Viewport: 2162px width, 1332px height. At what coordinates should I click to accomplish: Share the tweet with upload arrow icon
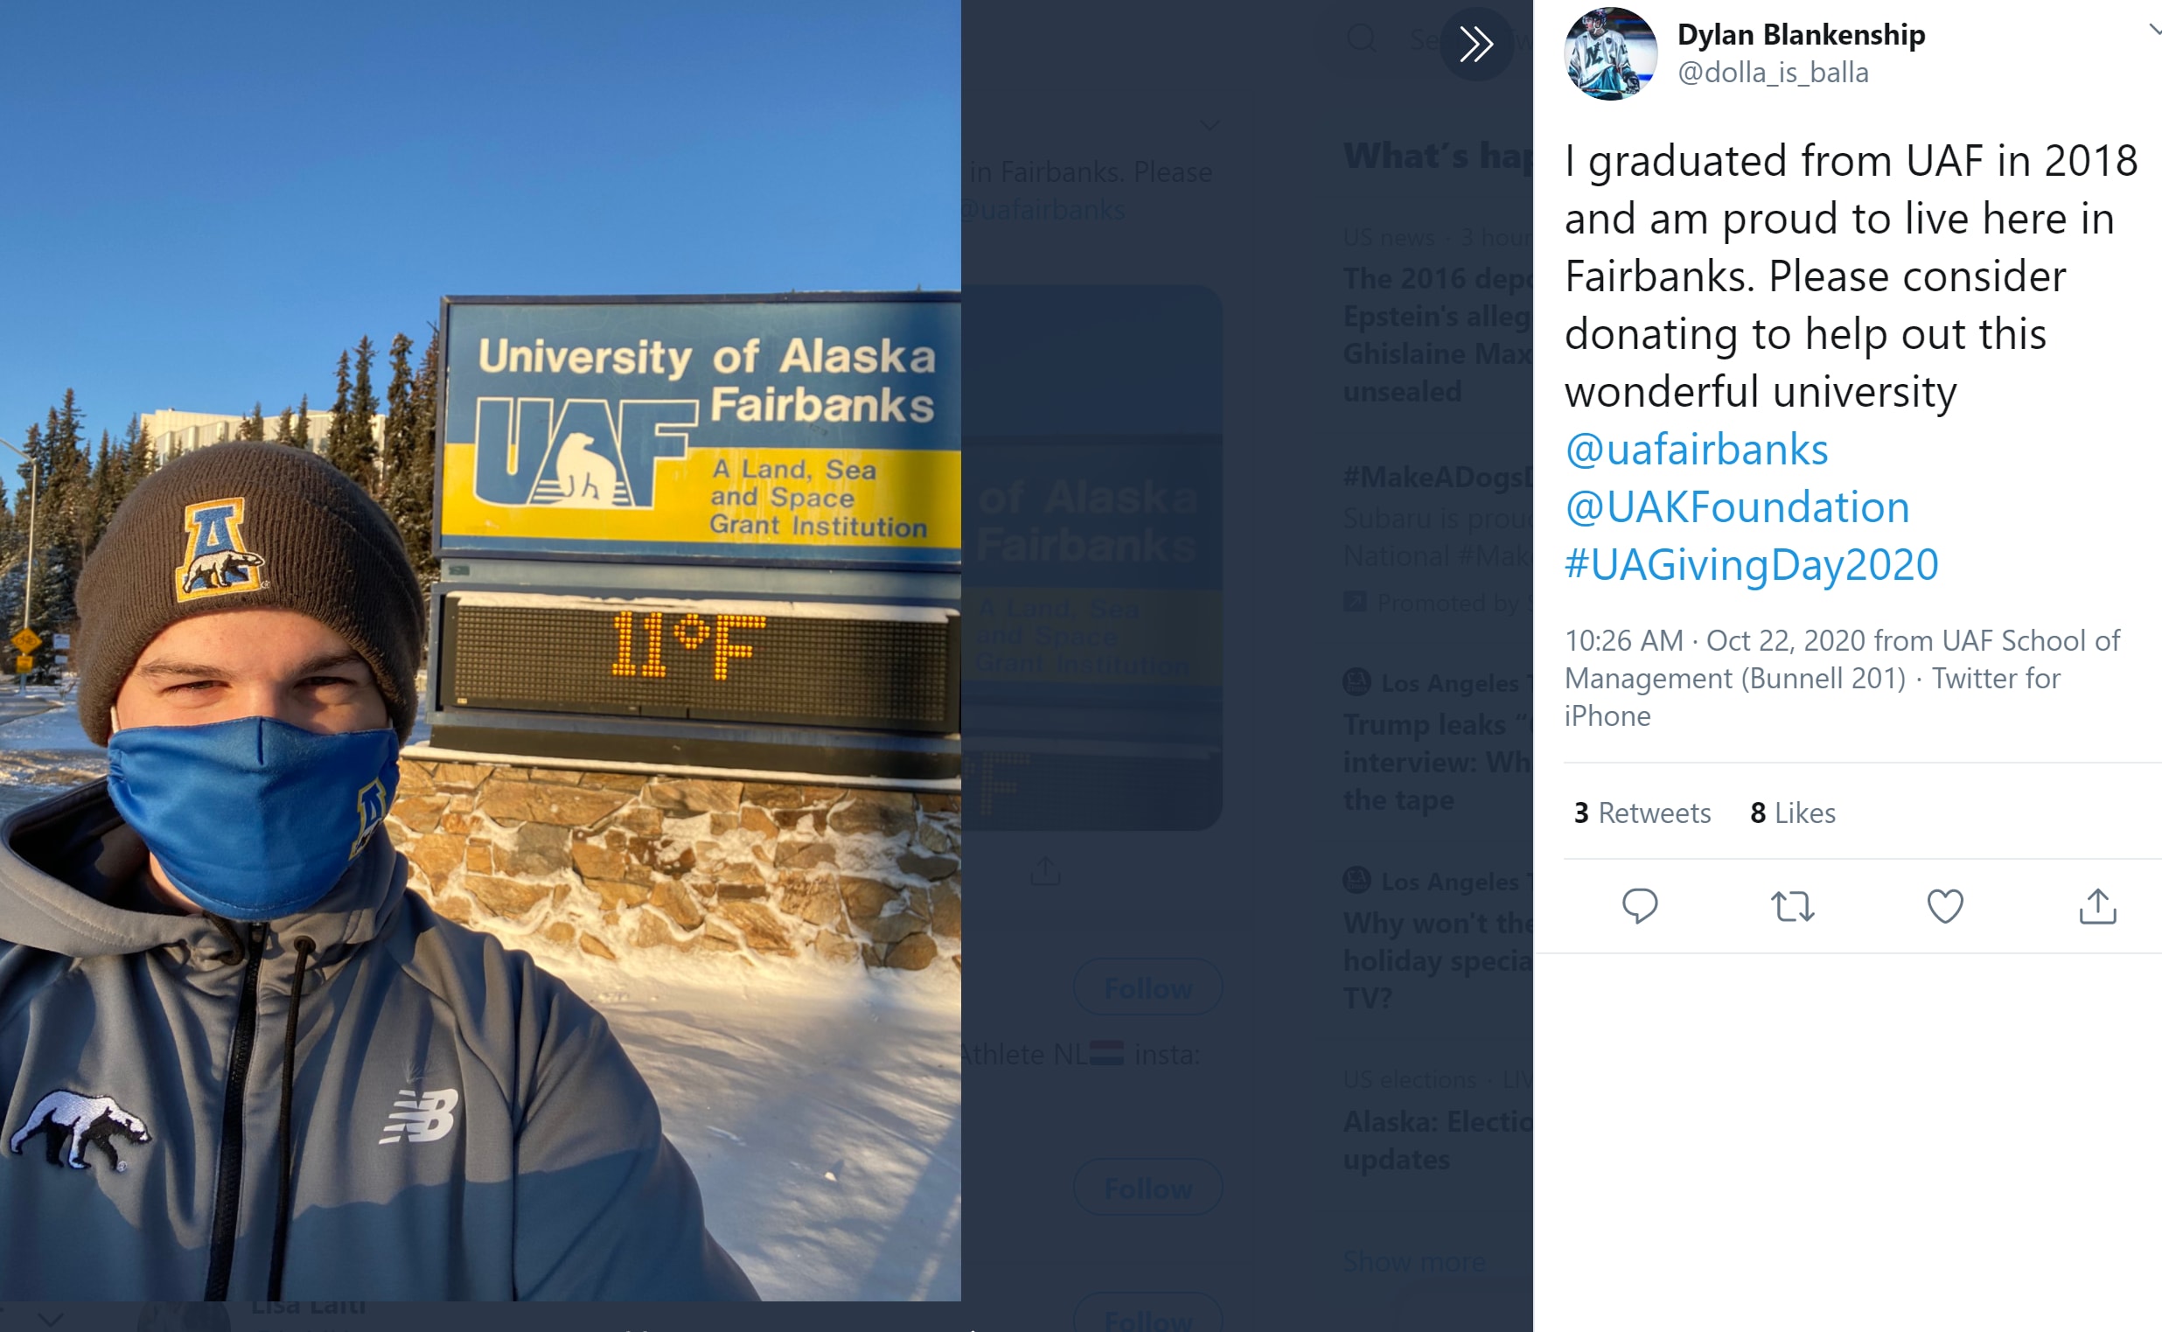click(x=2097, y=905)
